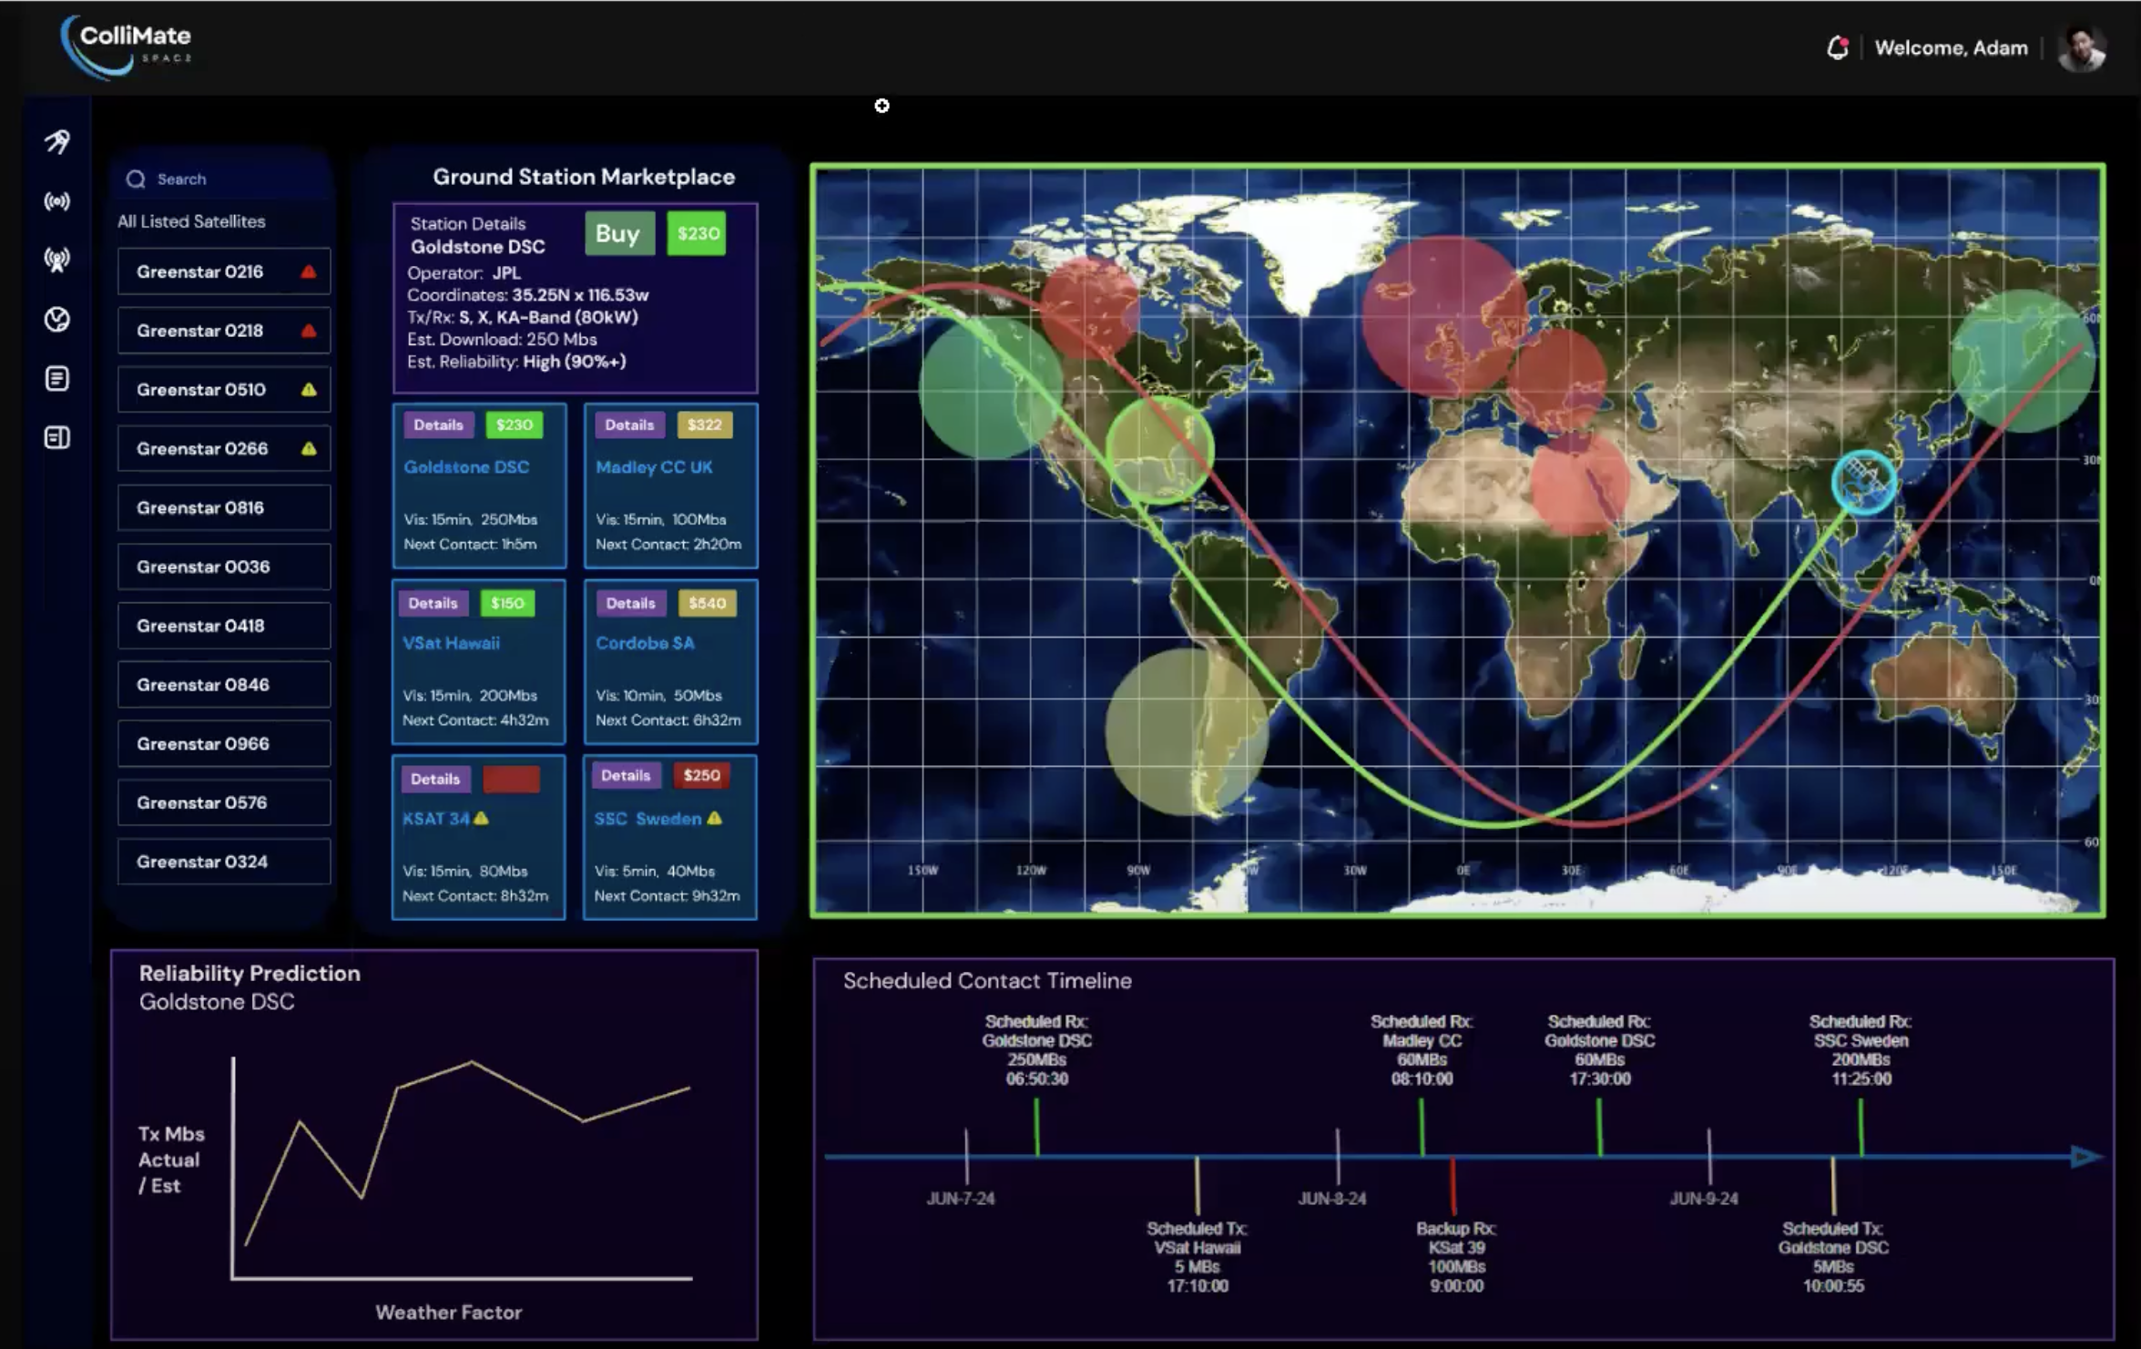Select Greenstar 0266 satellite
This screenshot has width=2141, height=1349.
click(x=224, y=448)
